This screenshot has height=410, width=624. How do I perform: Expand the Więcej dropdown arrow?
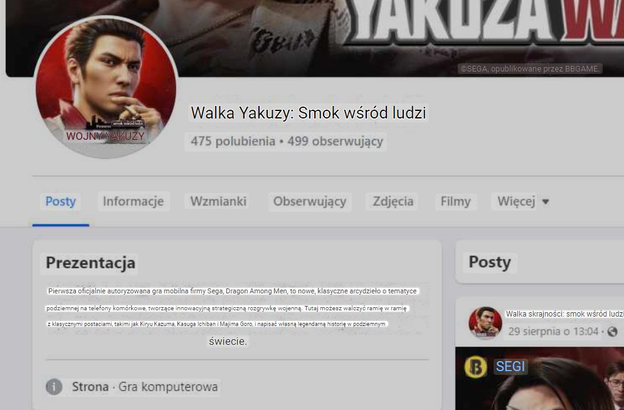pyautogui.click(x=546, y=202)
